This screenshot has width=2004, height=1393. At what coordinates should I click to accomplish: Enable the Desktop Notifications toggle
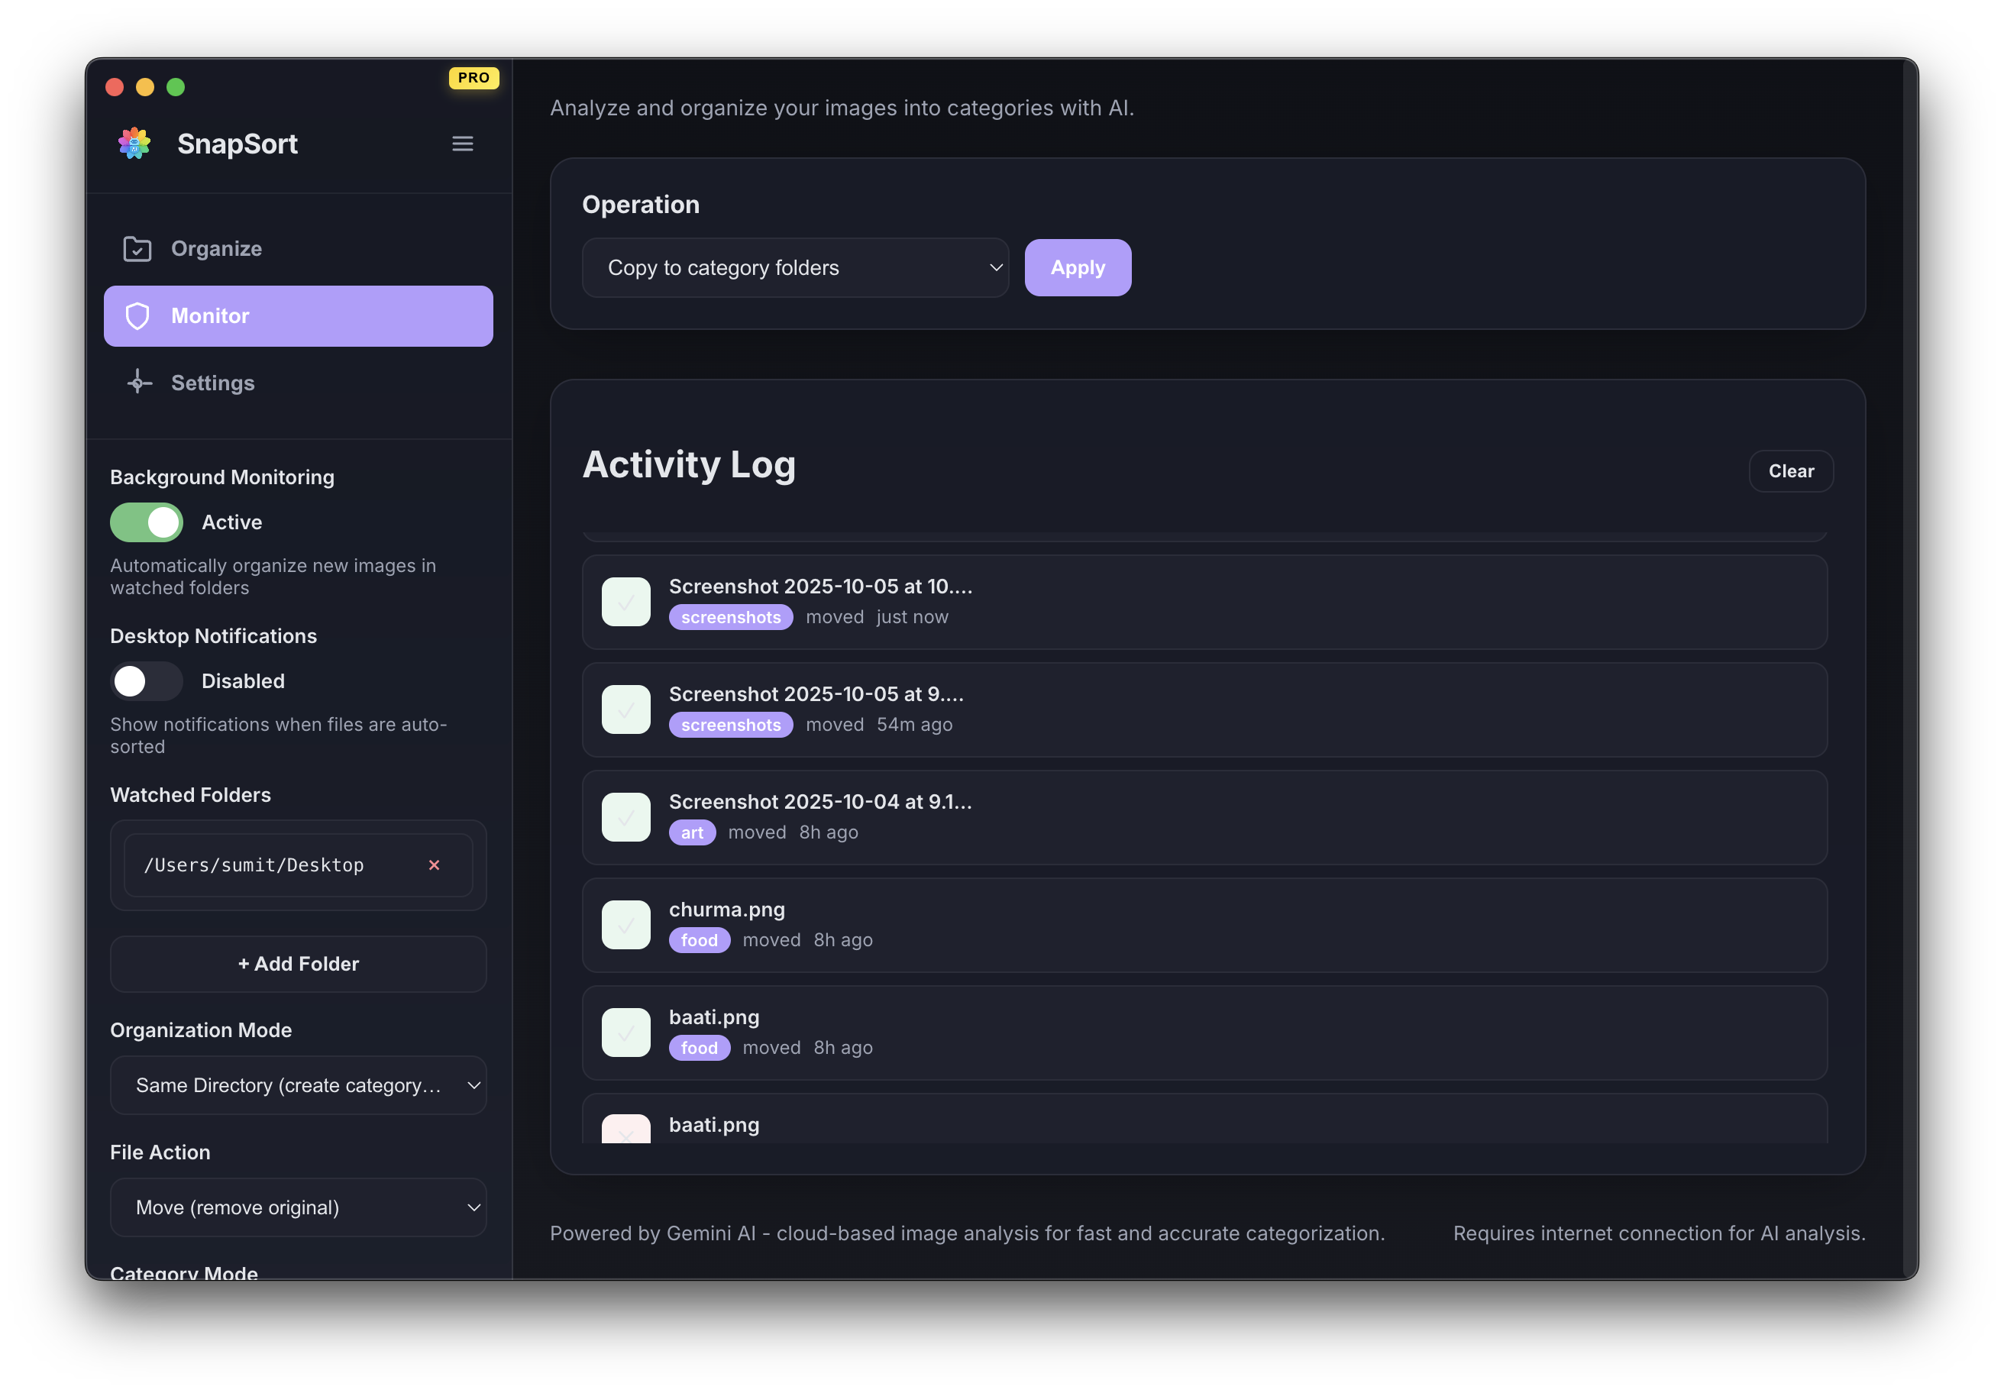(147, 680)
